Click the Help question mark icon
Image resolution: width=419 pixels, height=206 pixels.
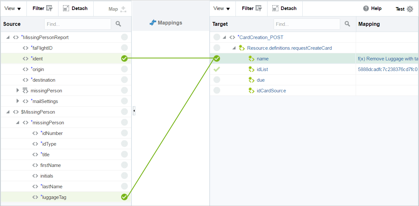366,8
